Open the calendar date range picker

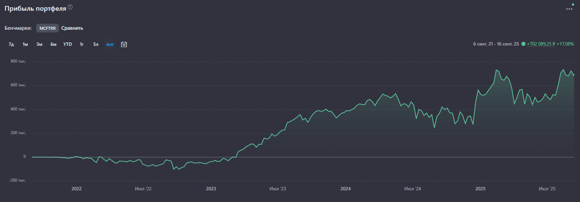pos(124,44)
